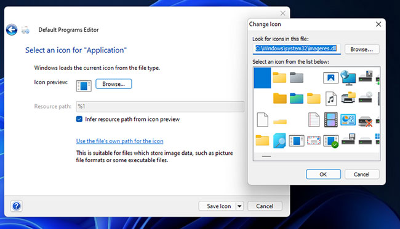This screenshot has width=400, height=229.
Task: Choose the drive with CD disc icon
Action: [366, 97]
